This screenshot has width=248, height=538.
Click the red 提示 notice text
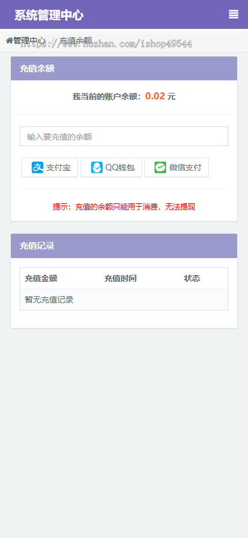tap(124, 207)
